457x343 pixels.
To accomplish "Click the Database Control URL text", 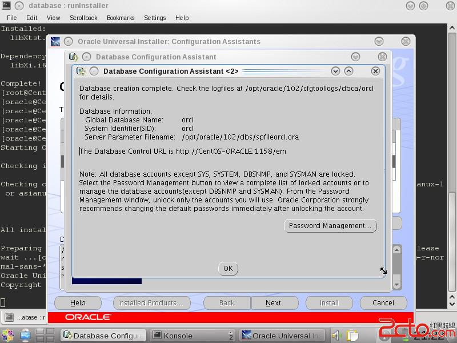I will [183, 151].
